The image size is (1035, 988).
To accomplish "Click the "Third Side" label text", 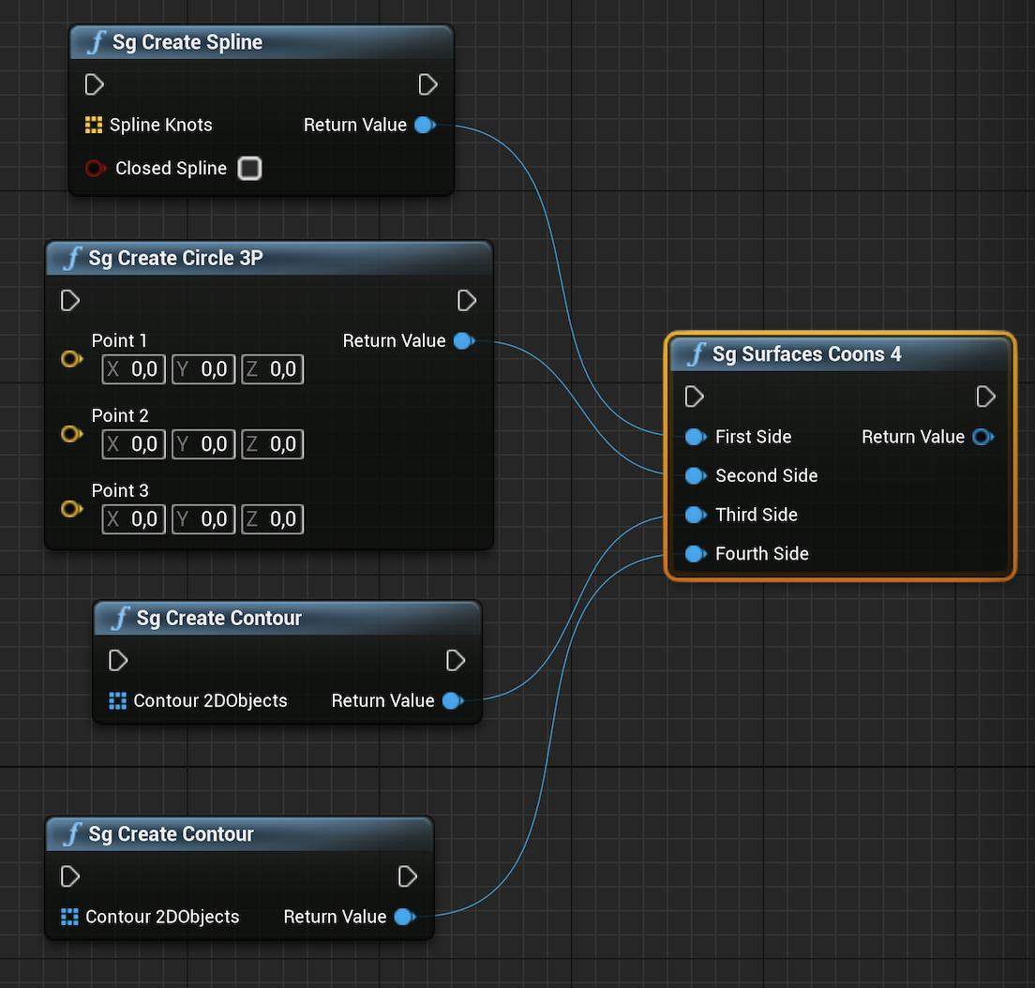I will click(757, 515).
